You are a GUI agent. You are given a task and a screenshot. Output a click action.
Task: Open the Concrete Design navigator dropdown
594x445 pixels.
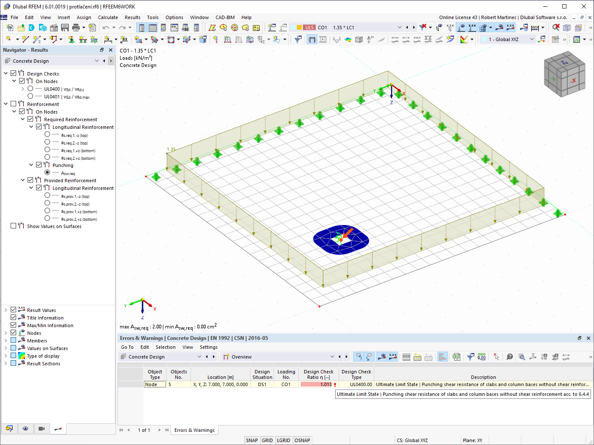[97, 61]
